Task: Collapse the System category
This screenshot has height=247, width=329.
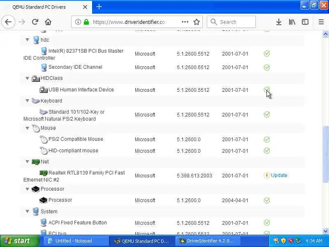Action: 27,211
